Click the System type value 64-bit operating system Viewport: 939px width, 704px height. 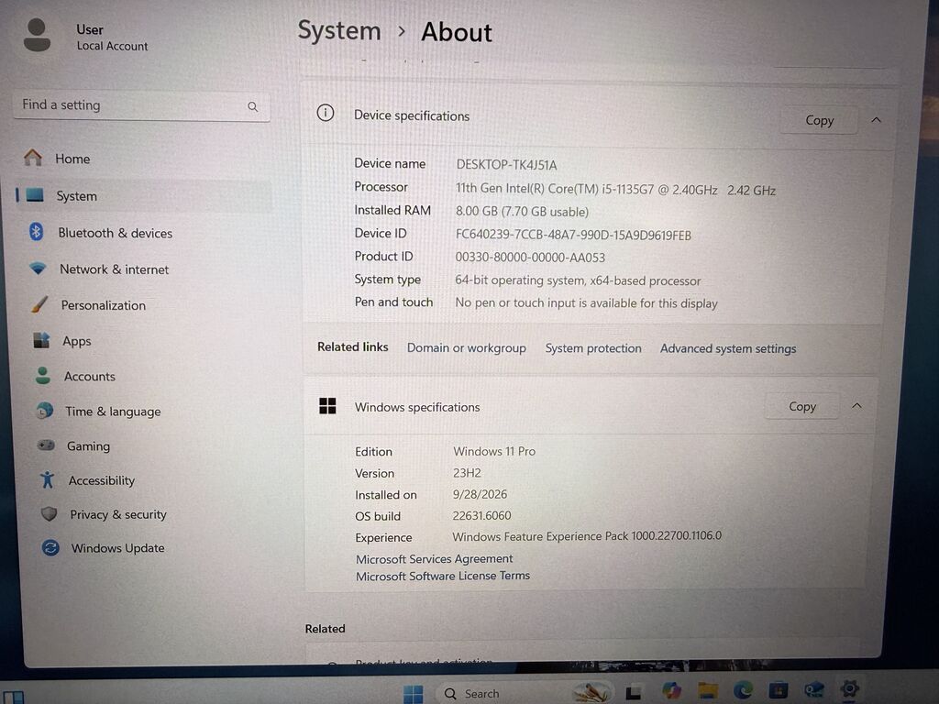pyautogui.click(x=578, y=280)
